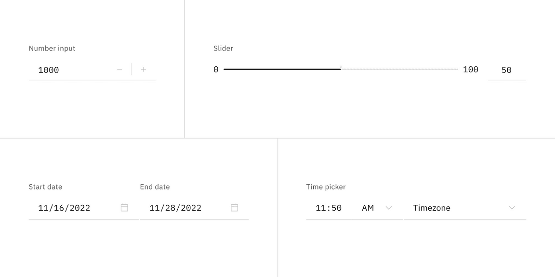The image size is (555, 277).
Task: Click the time field showing 11:50
Action: [329, 208]
